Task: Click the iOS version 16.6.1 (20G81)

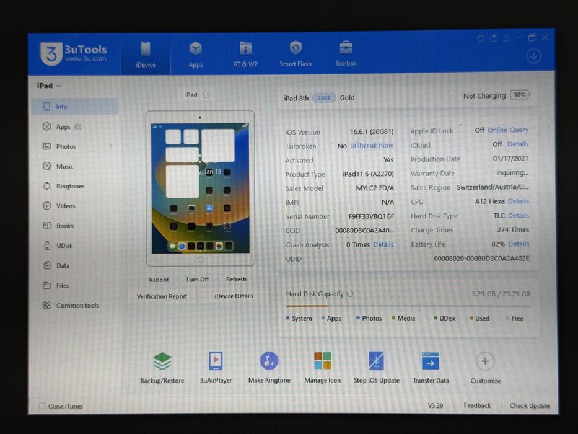Action: [372, 131]
